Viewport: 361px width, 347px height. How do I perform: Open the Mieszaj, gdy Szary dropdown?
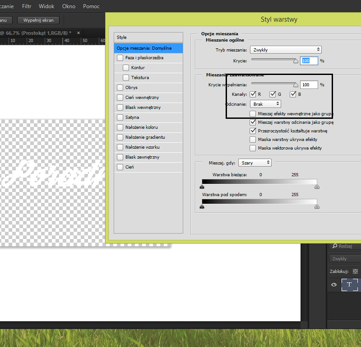click(x=255, y=163)
